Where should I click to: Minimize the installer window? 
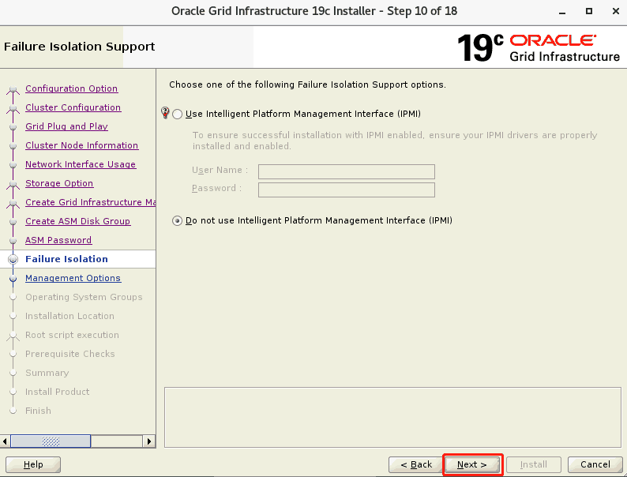coord(562,12)
